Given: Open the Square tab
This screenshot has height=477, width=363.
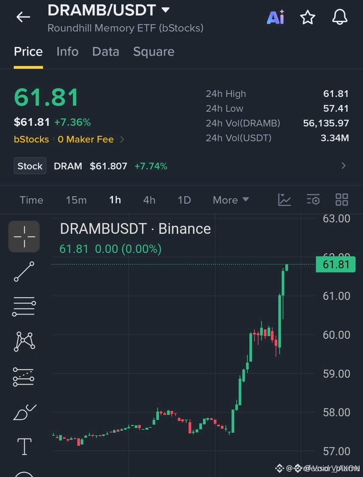Looking at the screenshot, I should pyautogui.click(x=154, y=52).
